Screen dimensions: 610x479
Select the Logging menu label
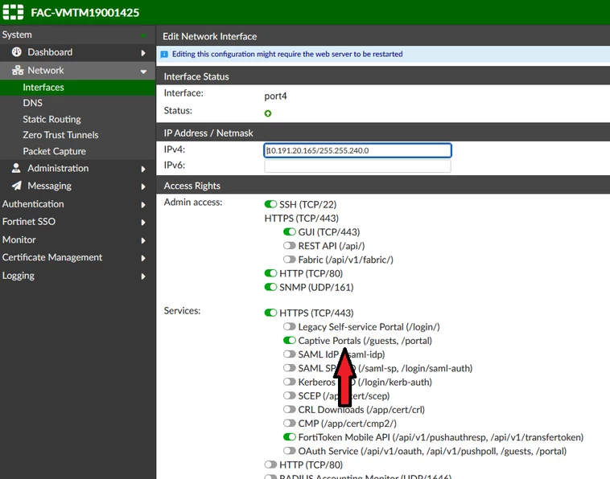click(19, 276)
